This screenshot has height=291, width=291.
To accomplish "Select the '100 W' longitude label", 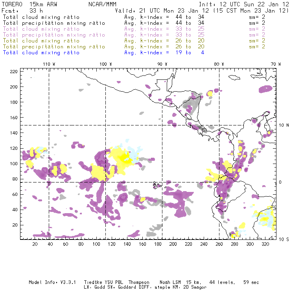I will [106, 64].
